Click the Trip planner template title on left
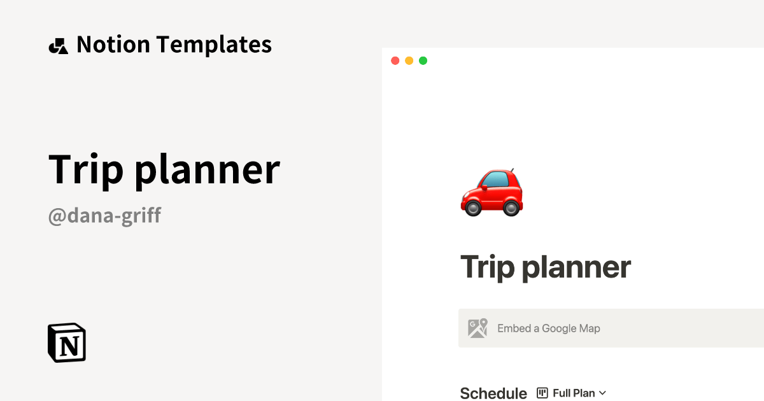The height and width of the screenshot is (401, 764). click(164, 169)
